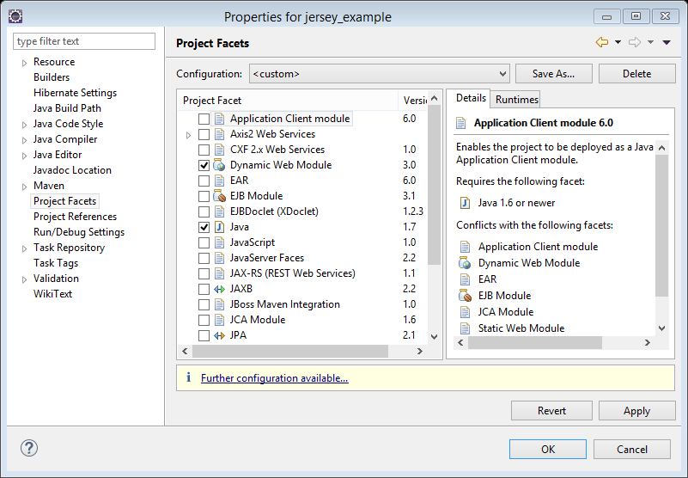
Task: Click the Axis2 Web Services facet icon
Action: (219, 134)
